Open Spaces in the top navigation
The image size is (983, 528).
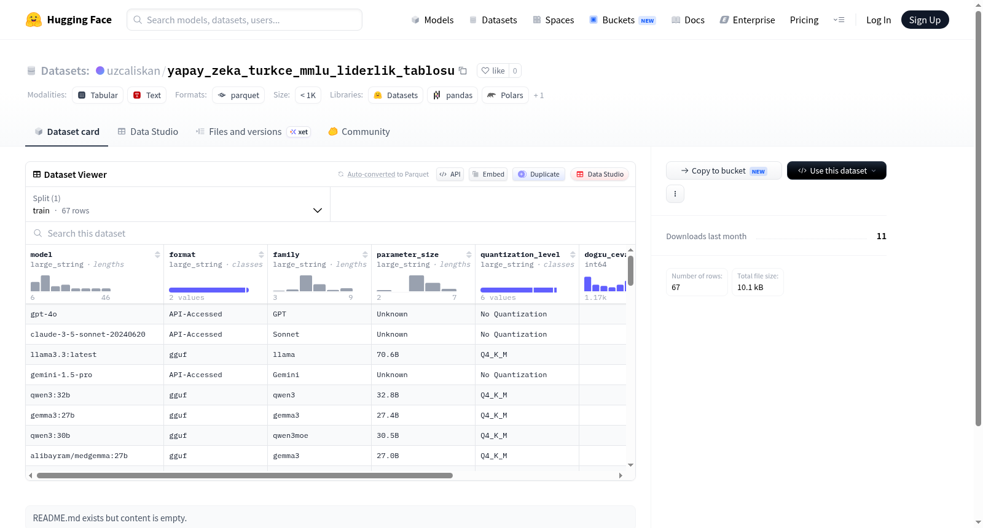pyautogui.click(x=554, y=20)
